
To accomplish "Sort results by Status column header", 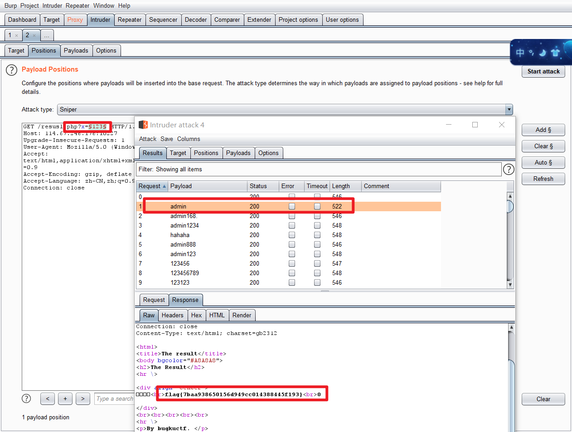I will (263, 186).
